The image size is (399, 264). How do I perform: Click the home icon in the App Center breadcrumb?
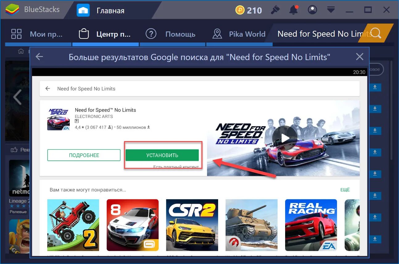pyautogui.click(x=21, y=51)
